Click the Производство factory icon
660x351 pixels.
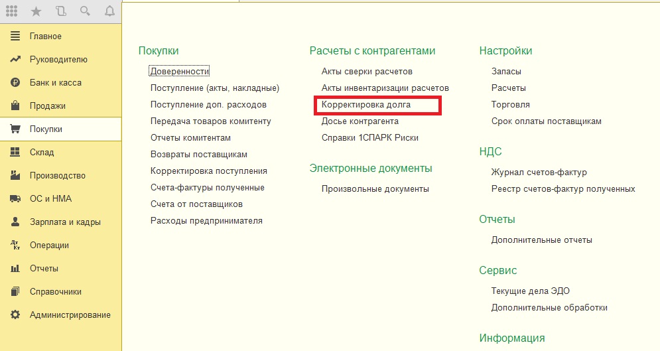[x=15, y=175]
